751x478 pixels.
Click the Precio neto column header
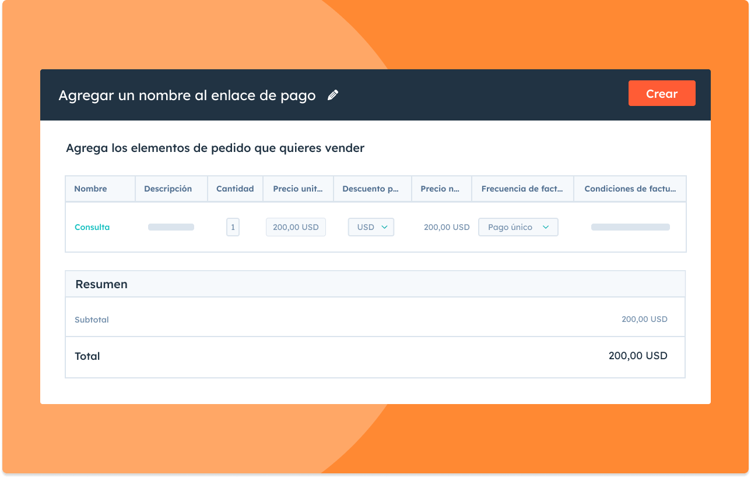pyautogui.click(x=441, y=189)
